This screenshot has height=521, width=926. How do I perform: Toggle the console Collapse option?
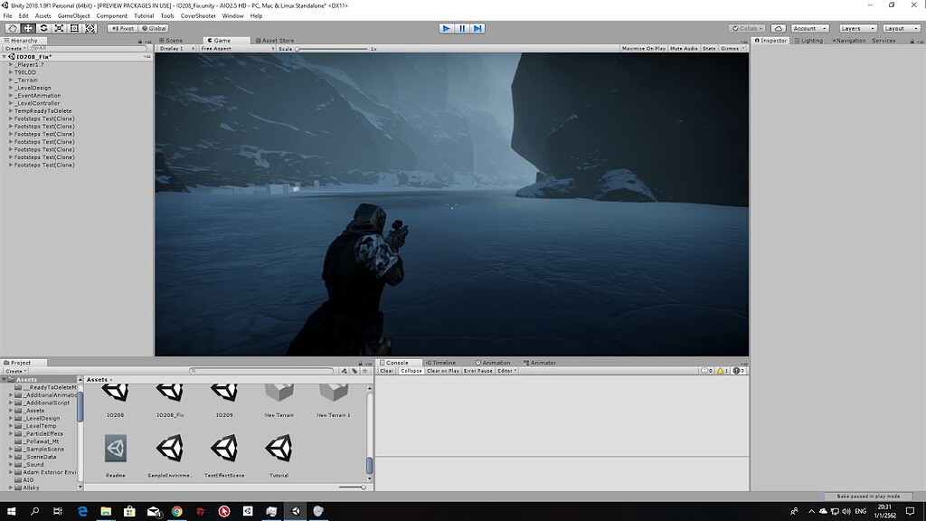click(x=411, y=371)
